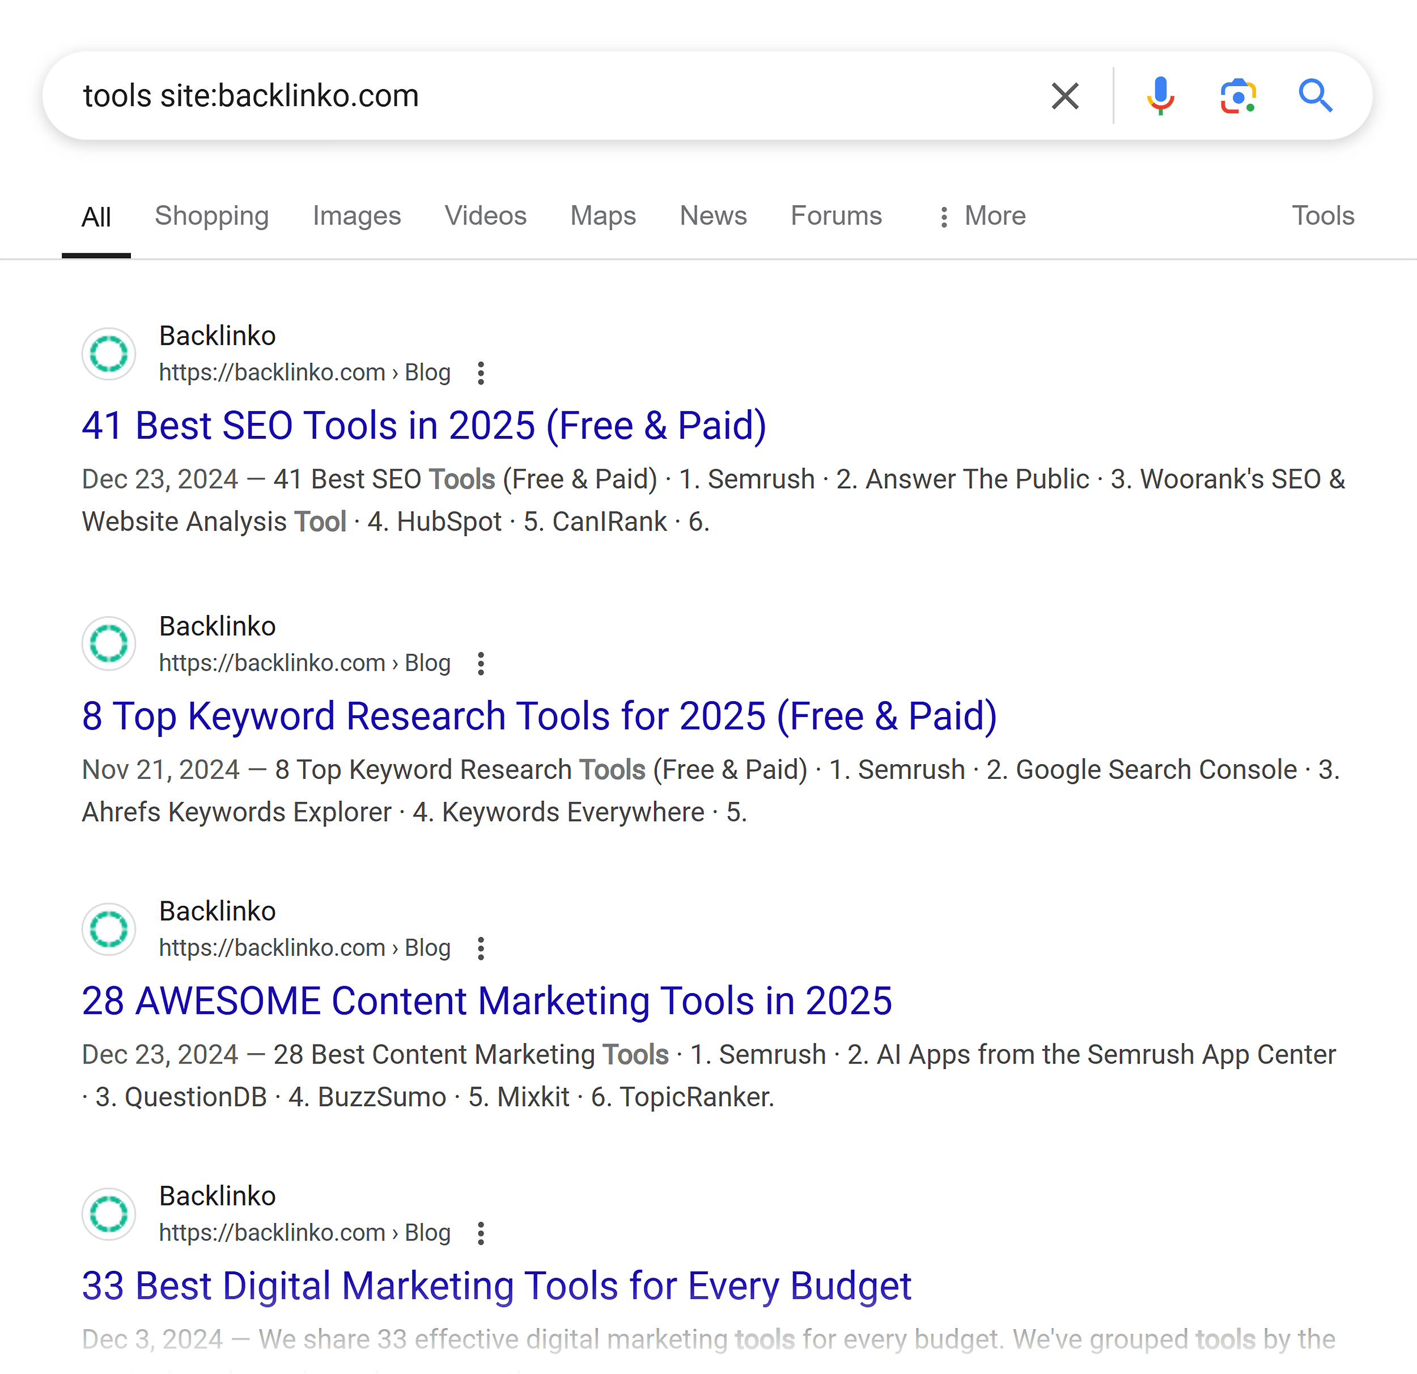1417x1374 pixels.
Task: Click Backlinko favicon of Keyword Research result
Action: 109,643
